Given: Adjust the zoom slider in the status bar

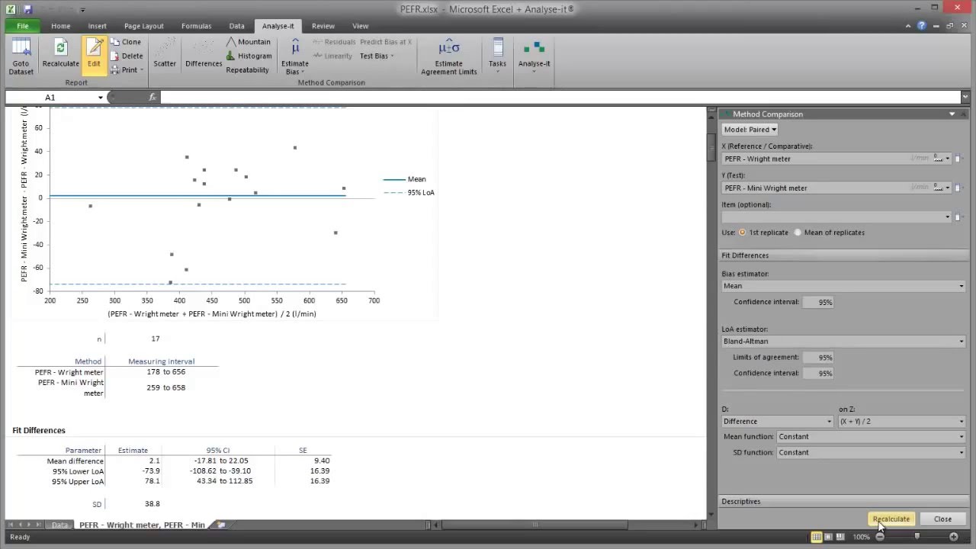Looking at the screenshot, I should (917, 537).
